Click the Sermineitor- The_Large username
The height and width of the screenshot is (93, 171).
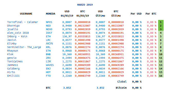[24, 47]
